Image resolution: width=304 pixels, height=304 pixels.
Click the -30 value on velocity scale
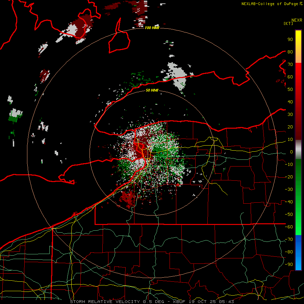tap(289, 189)
